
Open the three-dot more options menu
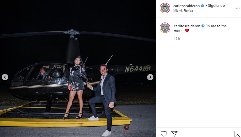click(x=238, y=8)
